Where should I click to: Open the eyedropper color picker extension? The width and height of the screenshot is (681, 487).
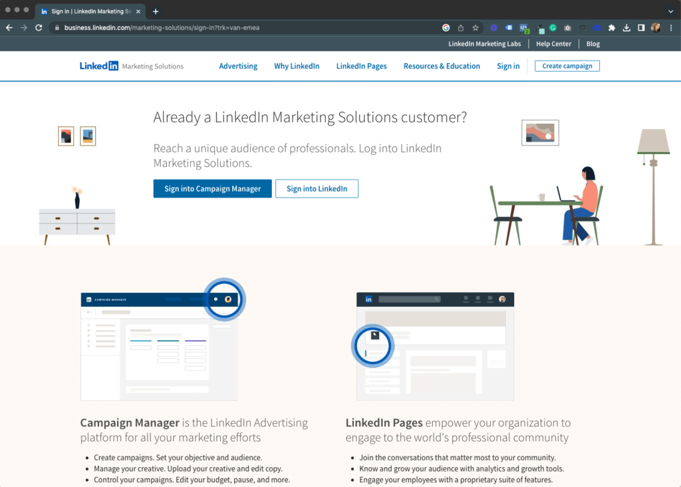(539, 29)
